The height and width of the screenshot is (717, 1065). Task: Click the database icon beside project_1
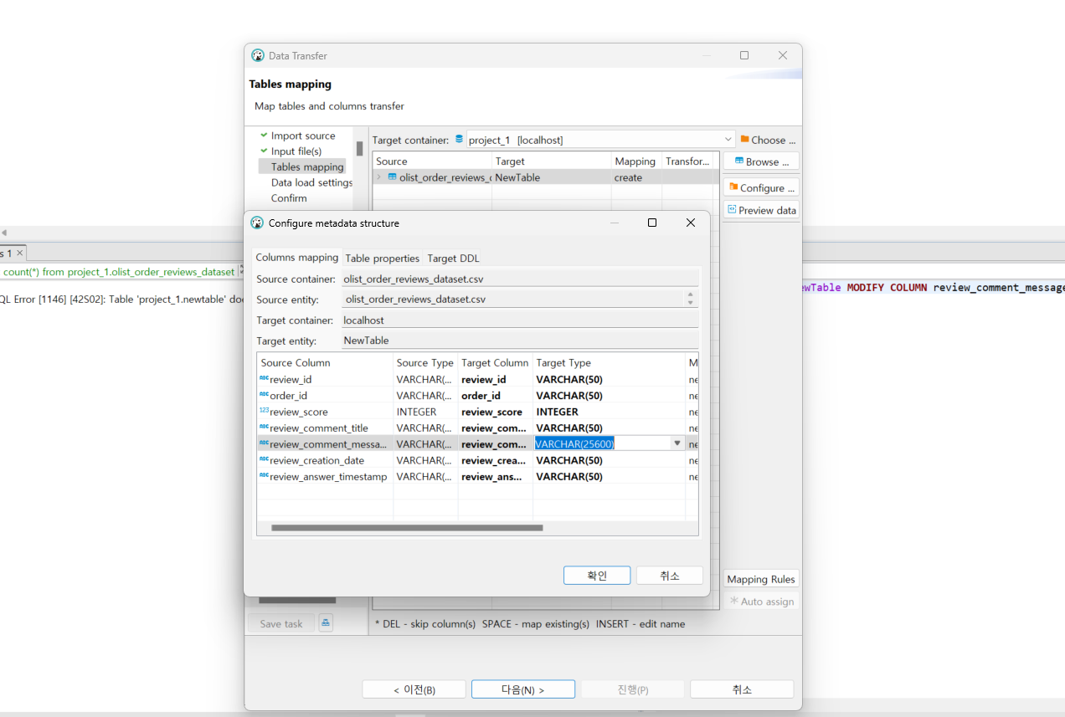click(x=459, y=140)
